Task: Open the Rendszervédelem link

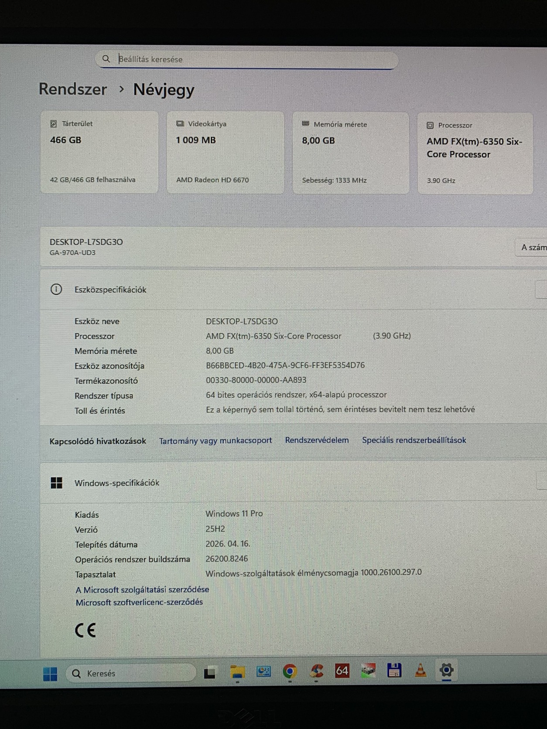Action: pos(317,440)
